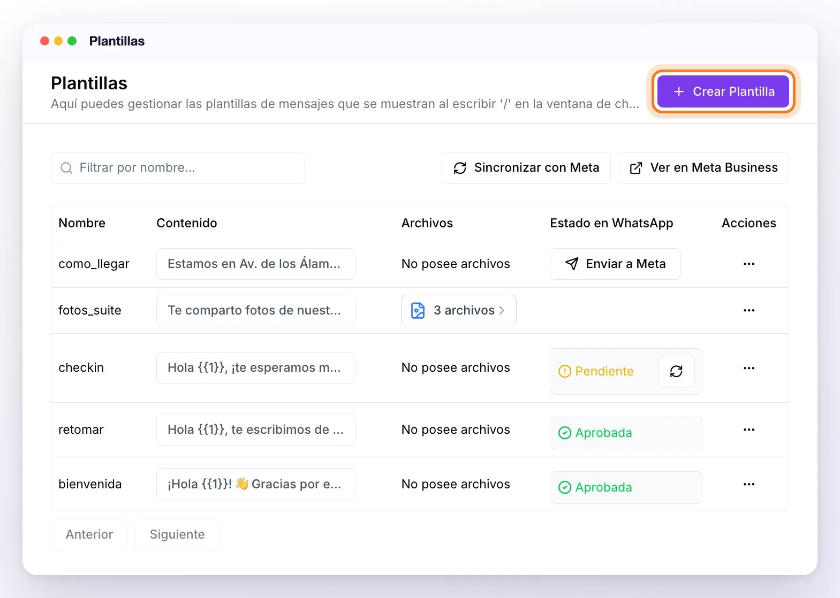Click 'No posee archivos' in como_llegar row
840x598 pixels.
coord(456,264)
